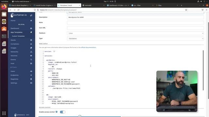Click the arm64v8/wordpress image line in editor
Image resolution: width=209 pixels, height=117 pixels.
(62, 62)
